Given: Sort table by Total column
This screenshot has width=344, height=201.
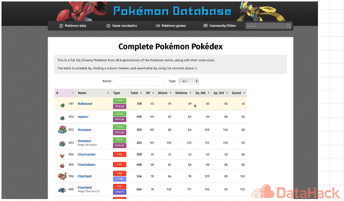Looking at the screenshot, I should click(x=136, y=93).
